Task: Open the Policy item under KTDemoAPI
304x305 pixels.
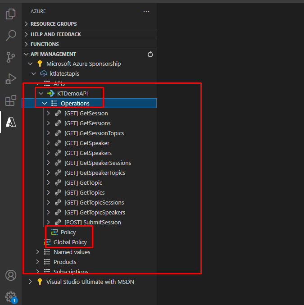Action: (68, 232)
